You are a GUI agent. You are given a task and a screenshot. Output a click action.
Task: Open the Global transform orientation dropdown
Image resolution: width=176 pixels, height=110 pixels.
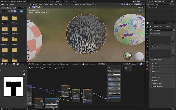[x=77, y=4]
